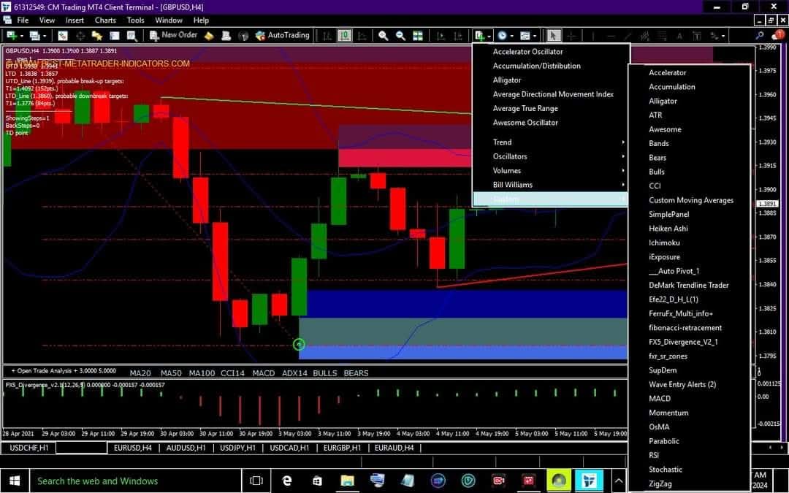
Task: Select the Cursor arrow tool
Action: [554, 36]
